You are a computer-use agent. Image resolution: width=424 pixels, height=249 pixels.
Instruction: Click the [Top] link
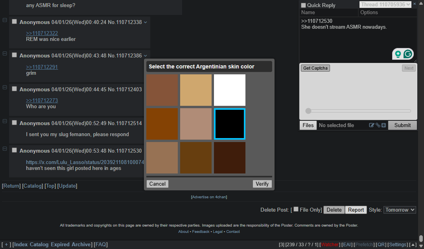50,186
